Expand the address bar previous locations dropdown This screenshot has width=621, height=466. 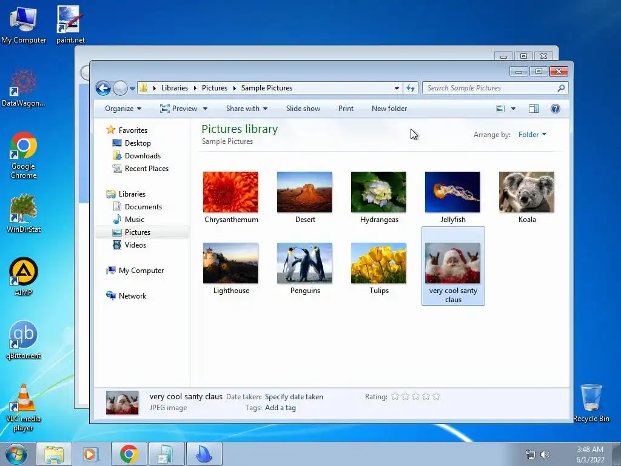pyautogui.click(x=397, y=89)
